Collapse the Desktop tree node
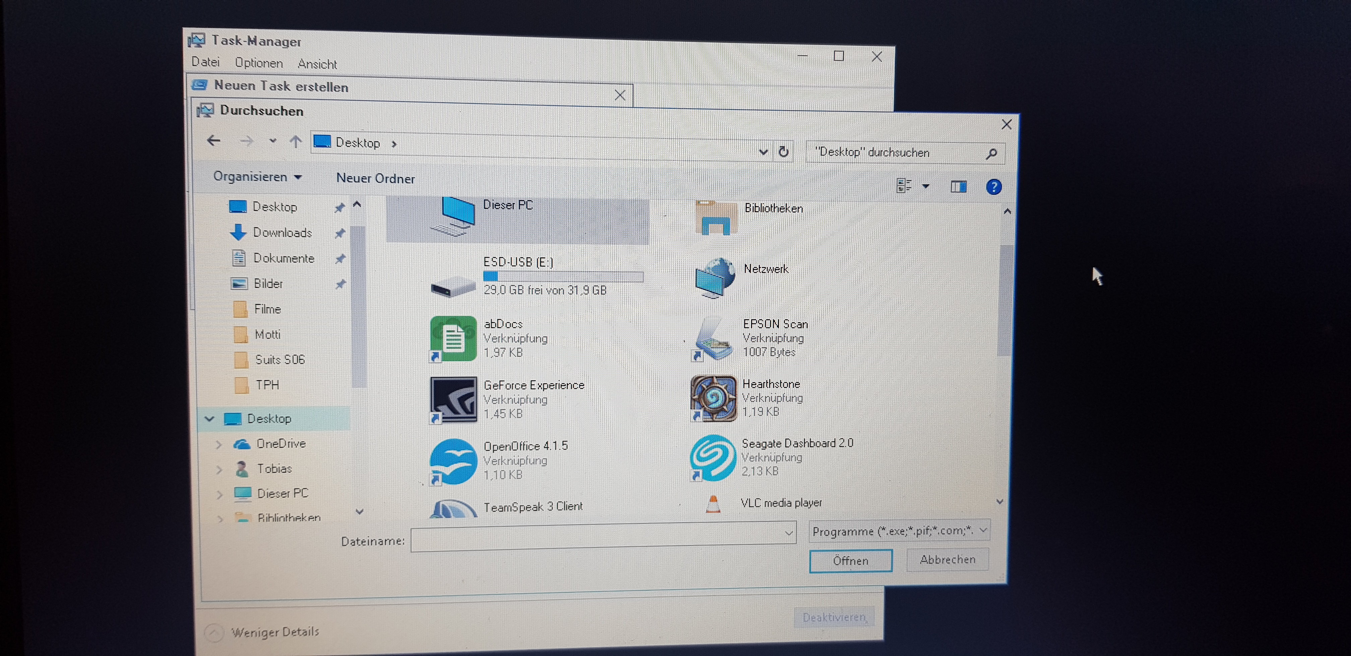 [210, 419]
